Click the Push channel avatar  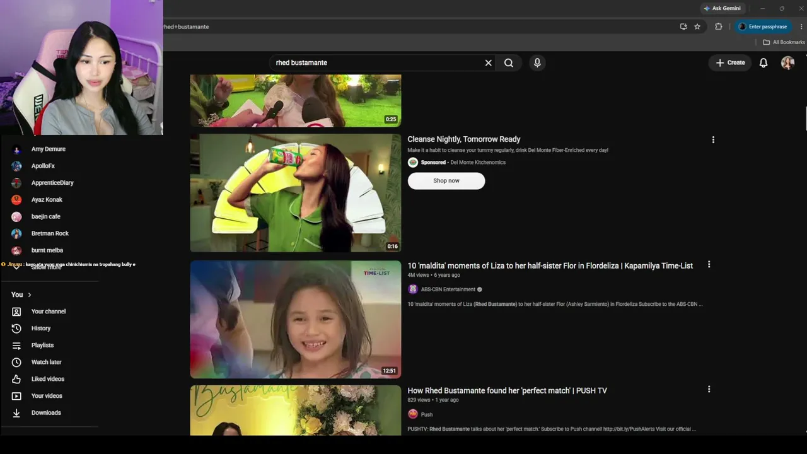[x=413, y=414]
